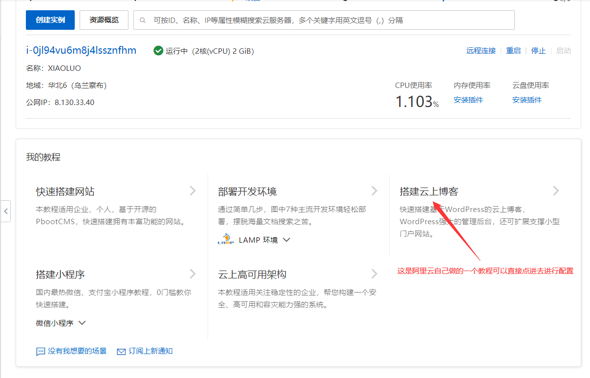Open 资源概览 view
Viewport: 590px width, 378px height.
(x=104, y=20)
